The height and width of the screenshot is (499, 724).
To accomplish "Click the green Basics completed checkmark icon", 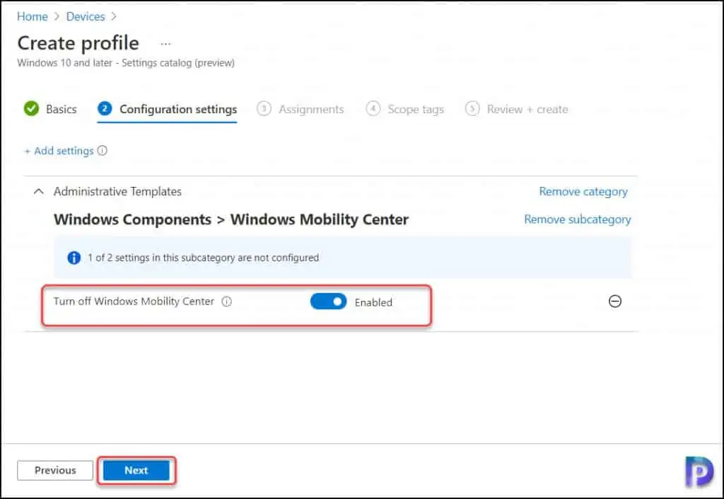I will pos(31,109).
